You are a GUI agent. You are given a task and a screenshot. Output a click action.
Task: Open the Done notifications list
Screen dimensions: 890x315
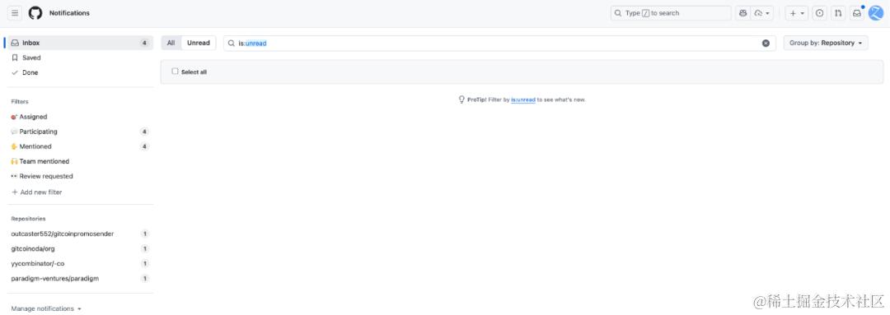click(80, 72)
